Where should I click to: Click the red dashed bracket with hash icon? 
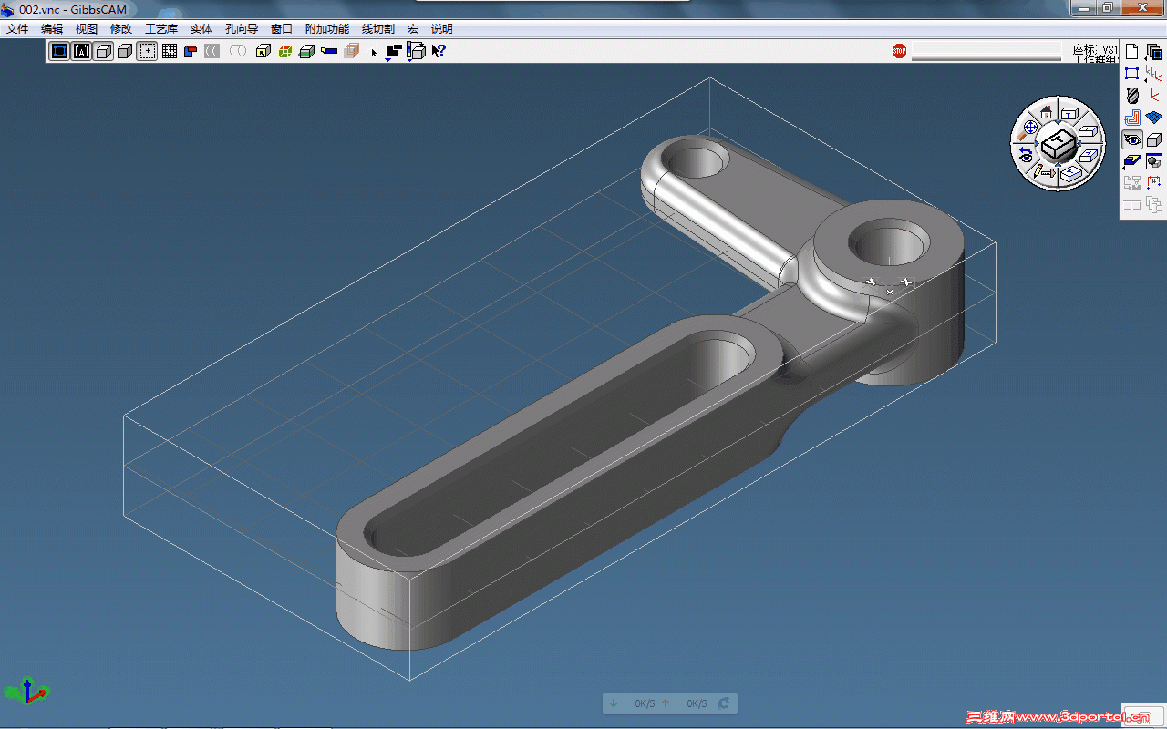tap(1154, 183)
